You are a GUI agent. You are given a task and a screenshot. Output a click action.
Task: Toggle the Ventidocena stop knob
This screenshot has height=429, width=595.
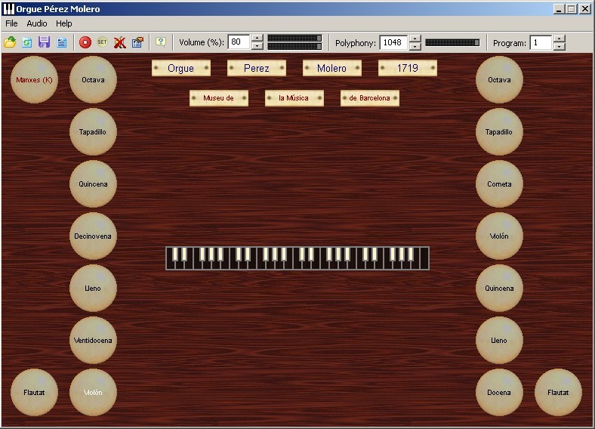(x=93, y=340)
